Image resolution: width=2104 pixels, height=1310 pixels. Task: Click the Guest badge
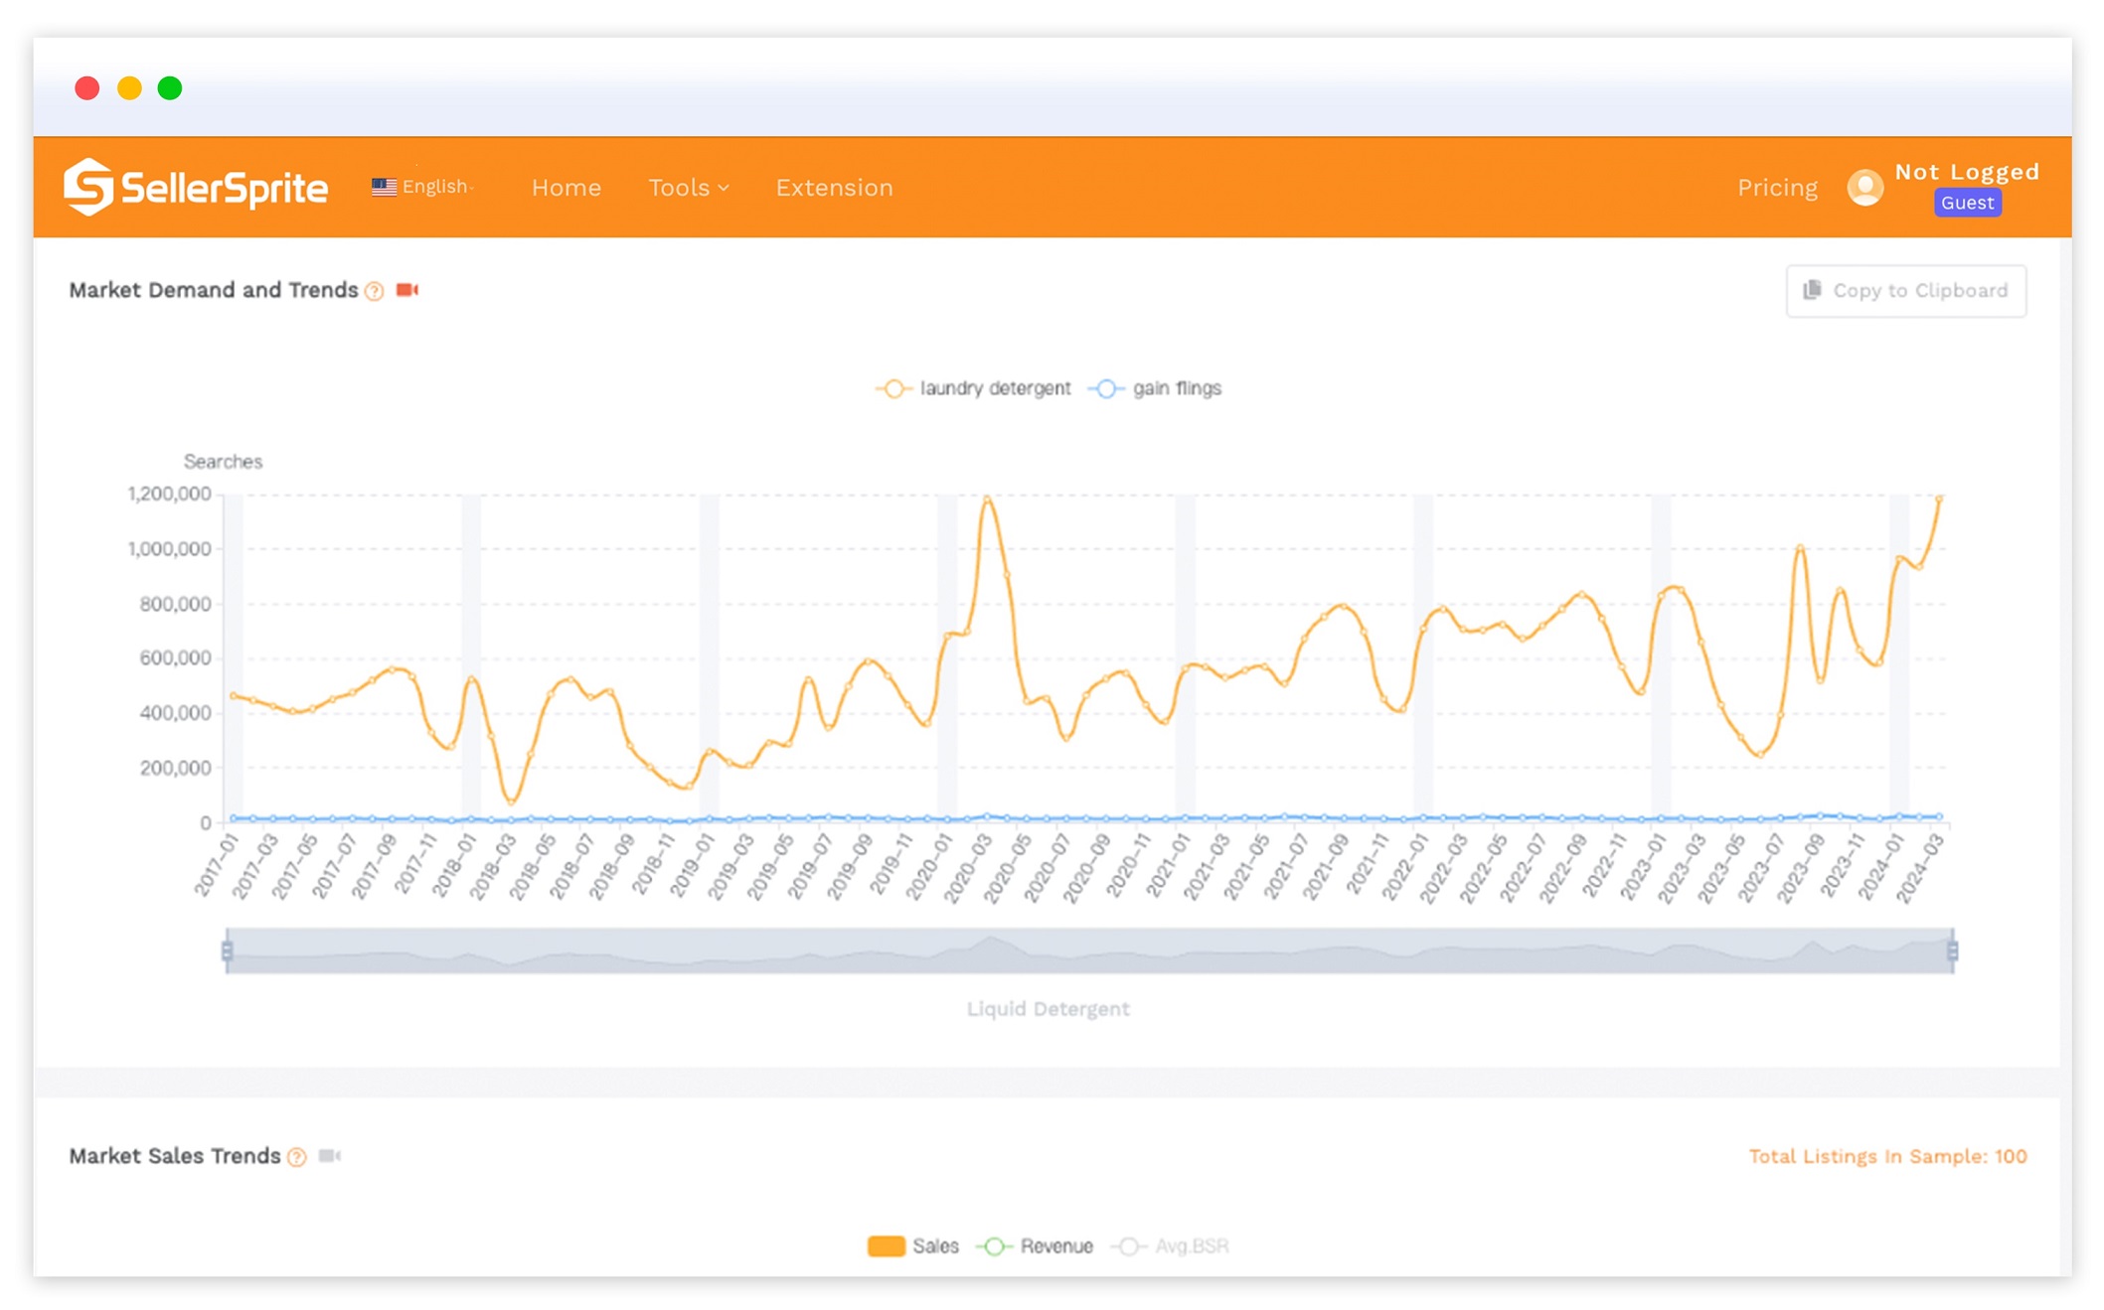click(x=1967, y=203)
